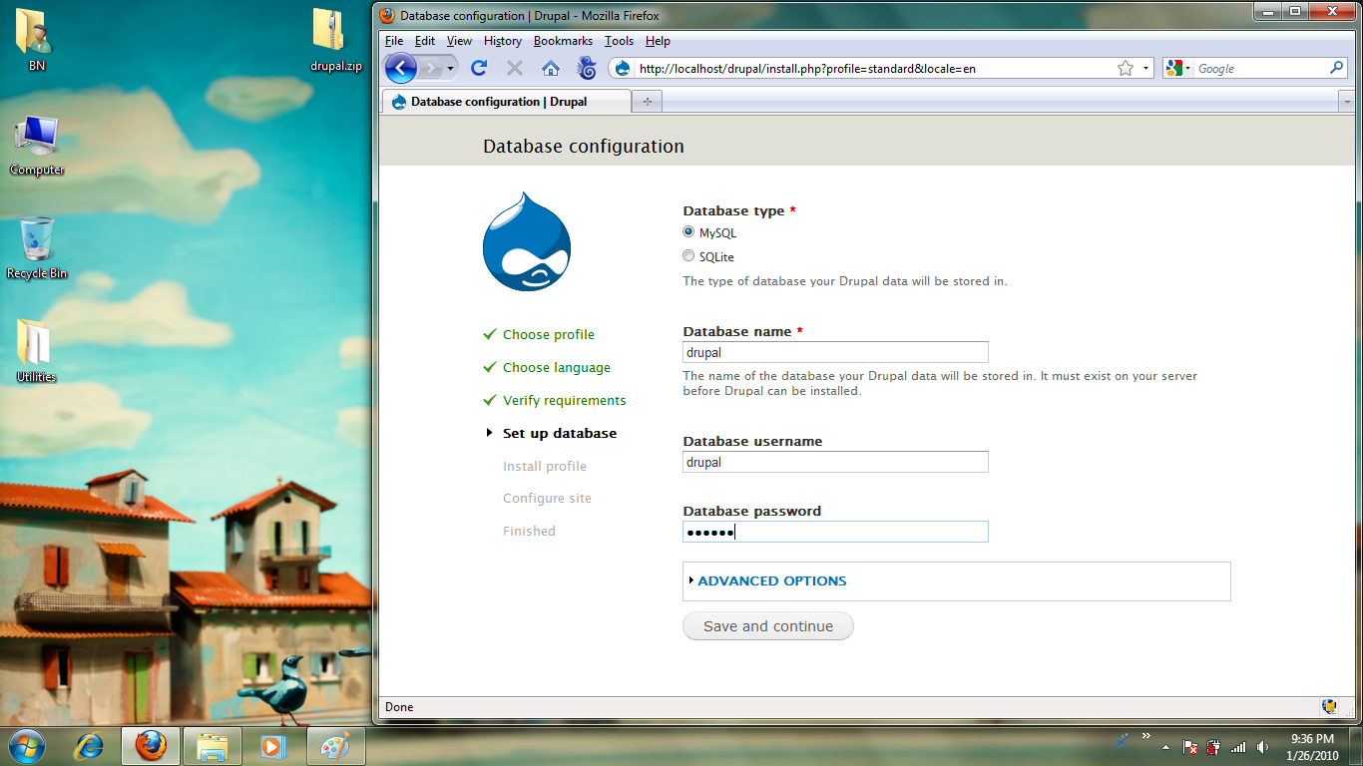Click the Save and continue button
The width and height of the screenshot is (1363, 766).
tap(767, 626)
